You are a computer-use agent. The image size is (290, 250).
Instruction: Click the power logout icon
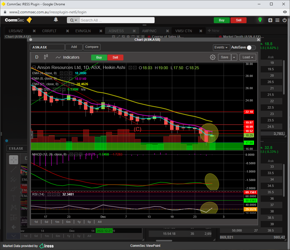[284, 20]
